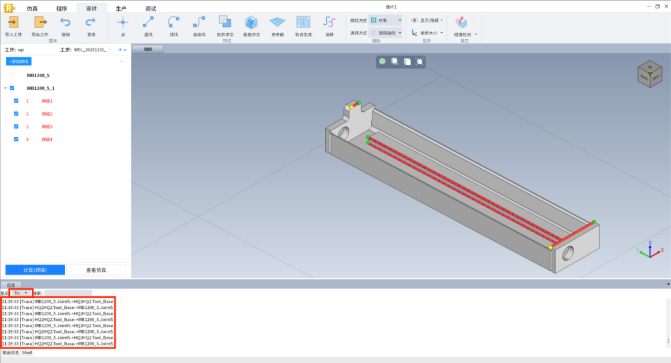Uncheck the 焊缝1 checkbox
The height and width of the screenshot is (363, 671).
click(x=16, y=101)
